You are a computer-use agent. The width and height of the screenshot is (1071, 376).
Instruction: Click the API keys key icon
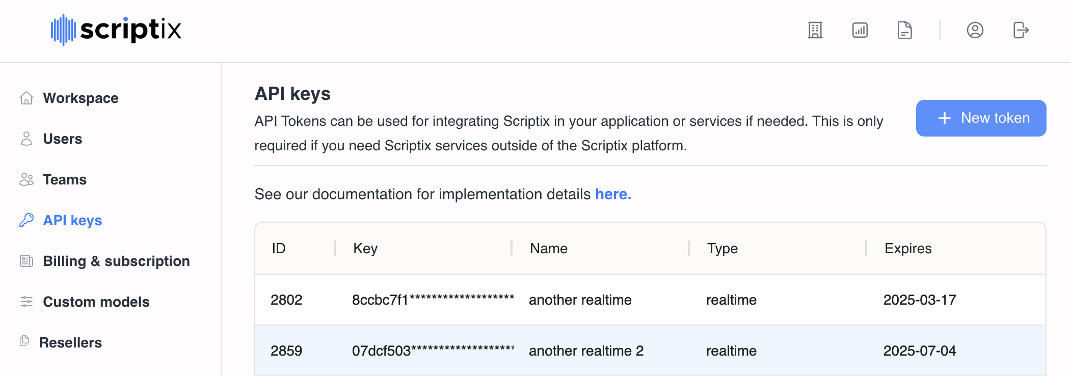coord(26,220)
